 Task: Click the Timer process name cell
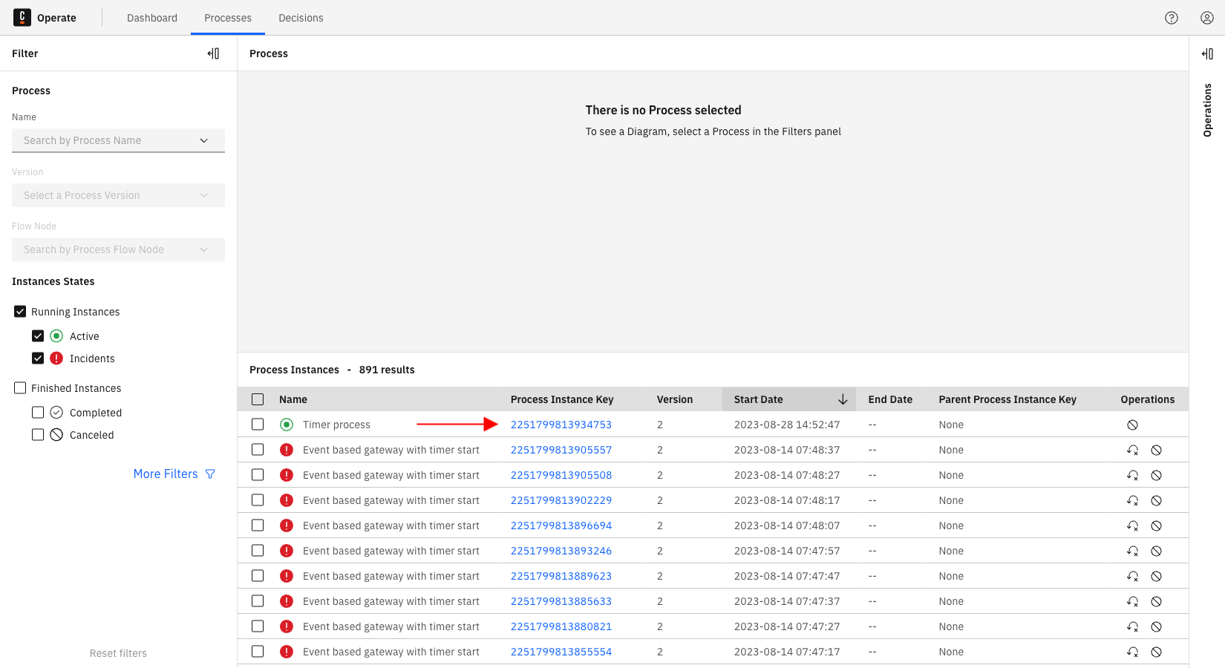tap(336, 425)
